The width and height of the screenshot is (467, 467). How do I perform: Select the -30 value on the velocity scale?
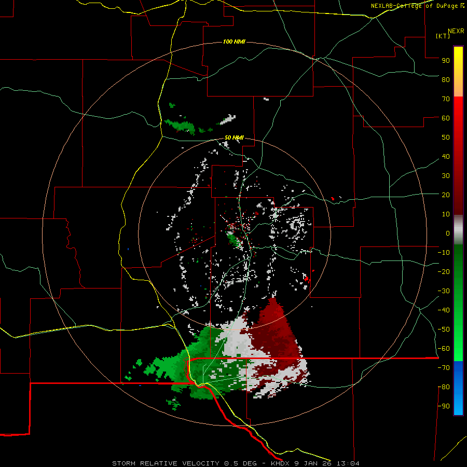(444, 291)
